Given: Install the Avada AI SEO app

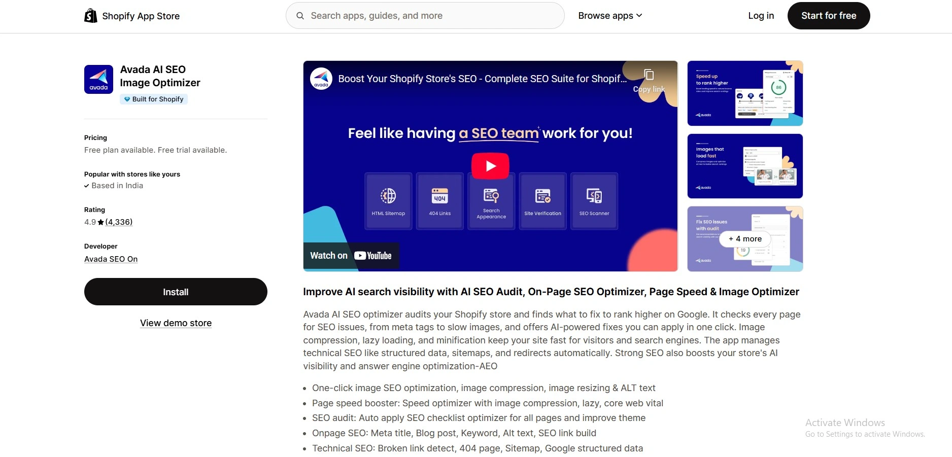Looking at the screenshot, I should click(x=176, y=292).
